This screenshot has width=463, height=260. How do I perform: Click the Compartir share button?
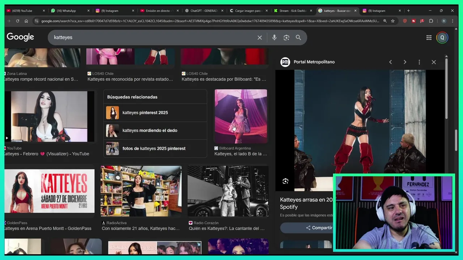click(x=318, y=228)
